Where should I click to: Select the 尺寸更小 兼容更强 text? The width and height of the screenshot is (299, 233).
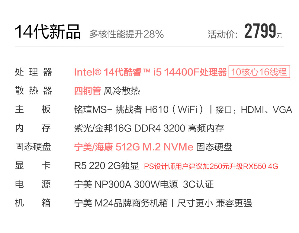click(214, 203)
